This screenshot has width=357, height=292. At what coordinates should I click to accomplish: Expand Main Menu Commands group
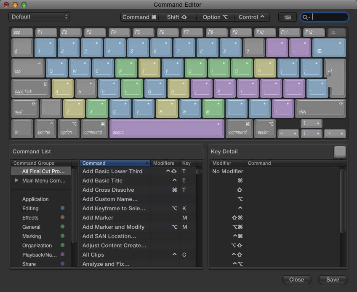[16, 180]
